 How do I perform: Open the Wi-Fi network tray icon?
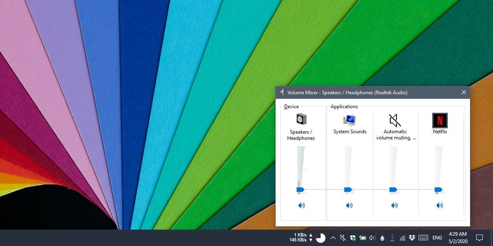tap(403, 238)
